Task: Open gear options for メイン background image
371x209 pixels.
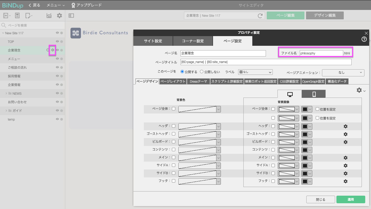Action: pyautogui.click(x=346, y=158)
